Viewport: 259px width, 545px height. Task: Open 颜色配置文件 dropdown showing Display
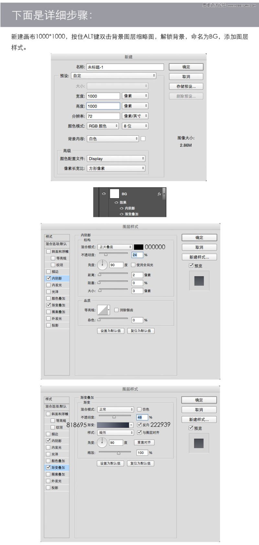(x=116, y=159)
